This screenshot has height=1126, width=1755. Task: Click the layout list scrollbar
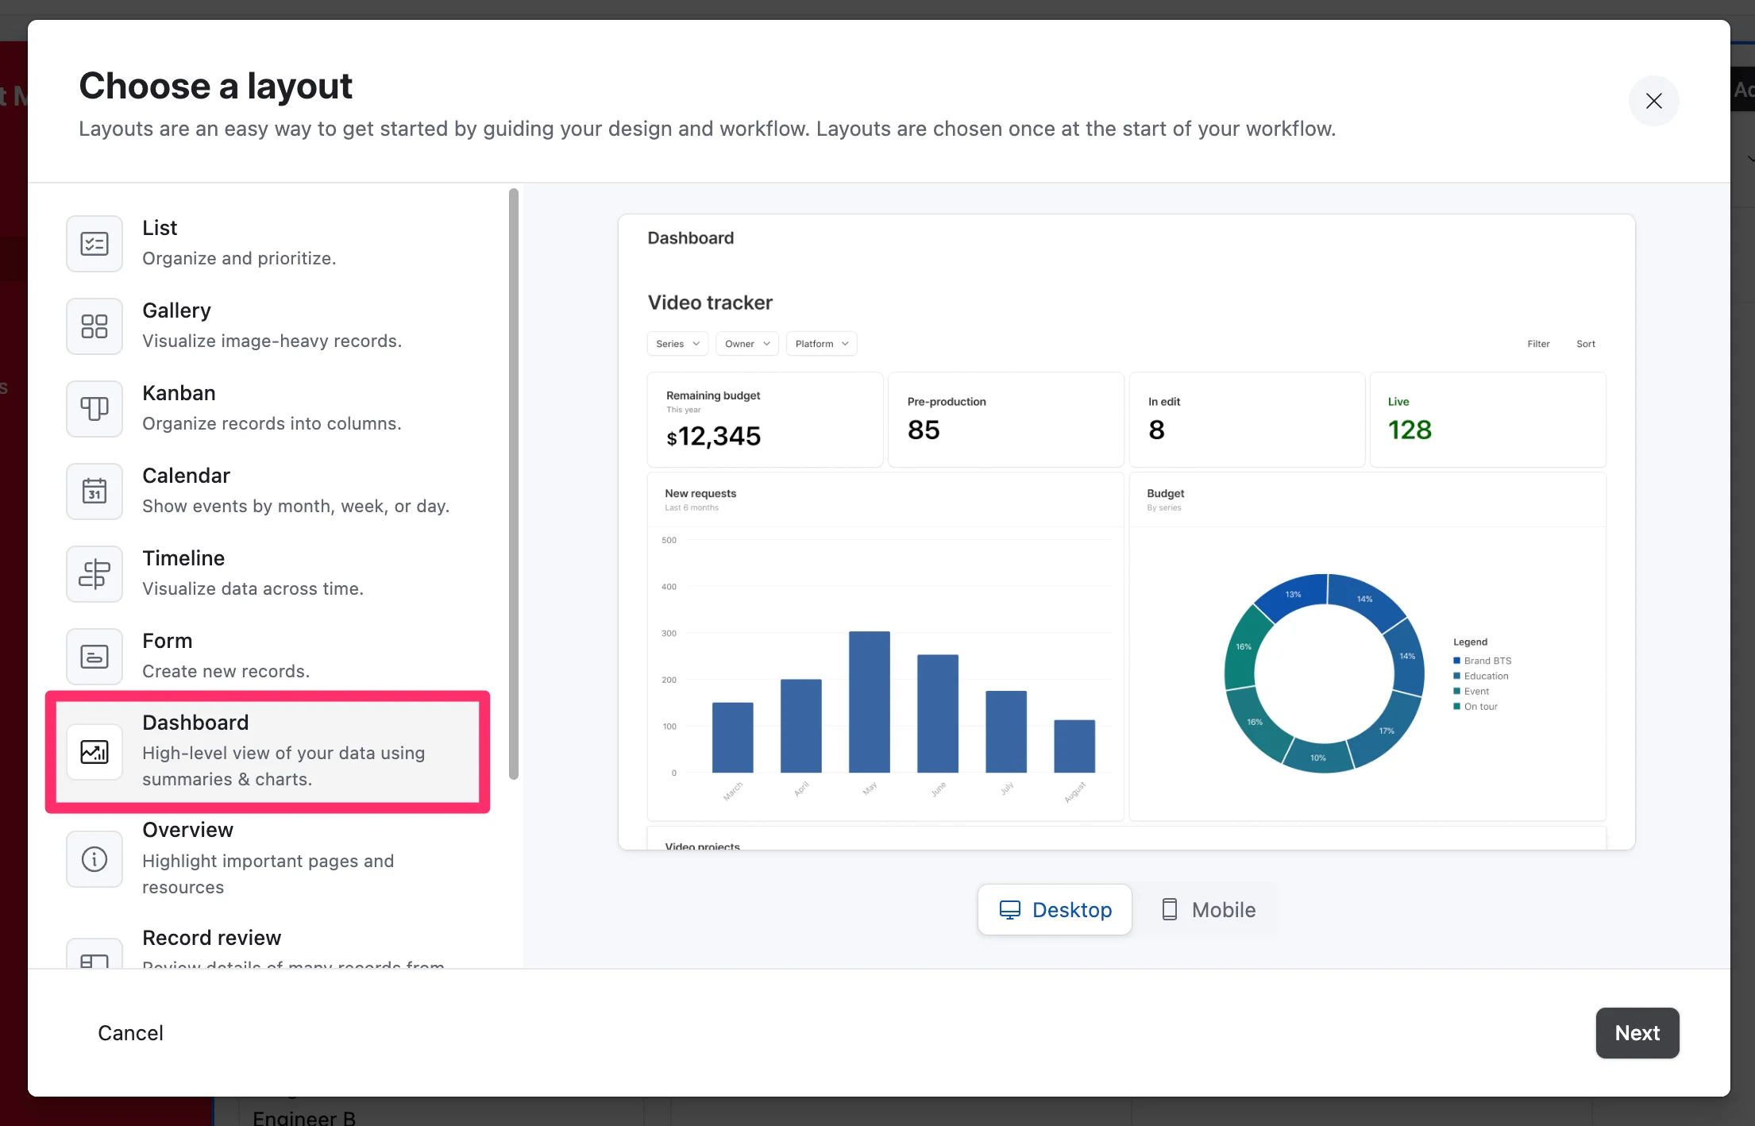(514, 484)
